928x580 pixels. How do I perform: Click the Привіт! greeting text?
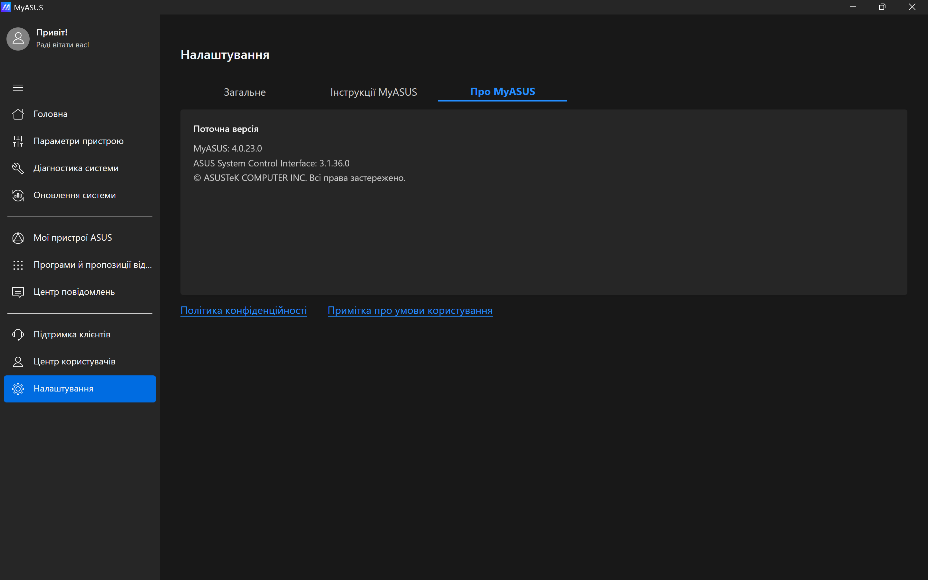(x=52, y=33)
